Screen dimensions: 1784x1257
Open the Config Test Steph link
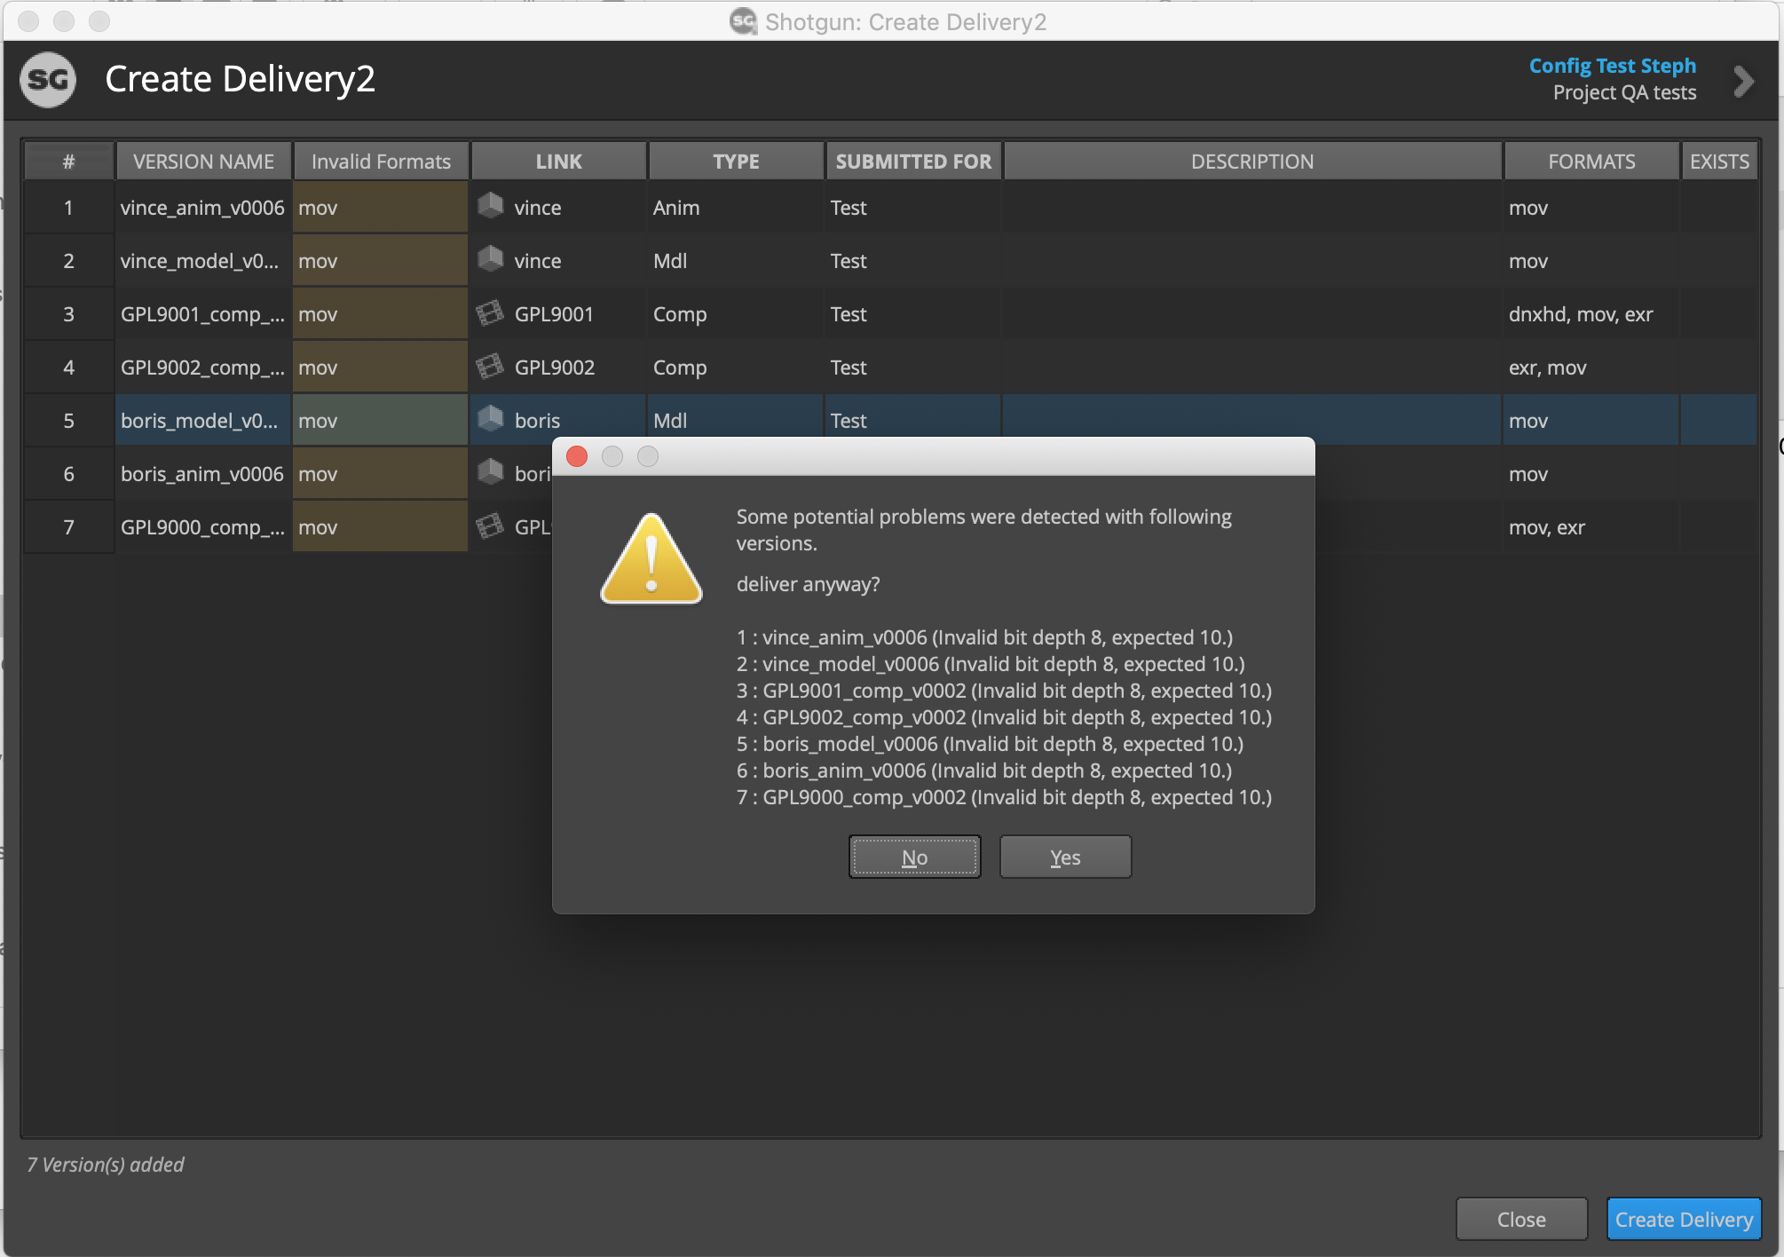(x=1612, y=66)
